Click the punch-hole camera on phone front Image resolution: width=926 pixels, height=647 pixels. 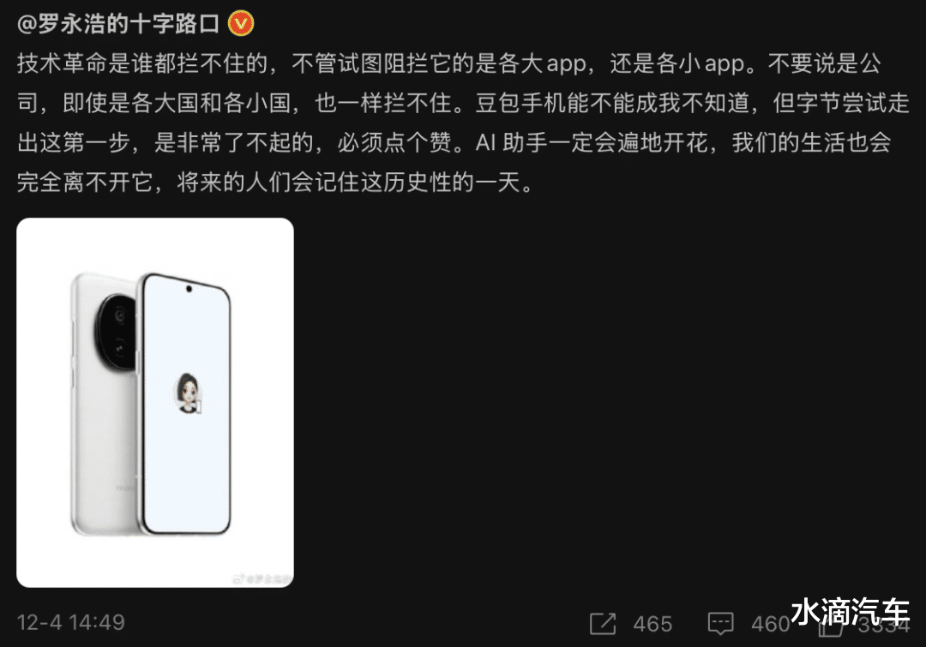(189, 289)
